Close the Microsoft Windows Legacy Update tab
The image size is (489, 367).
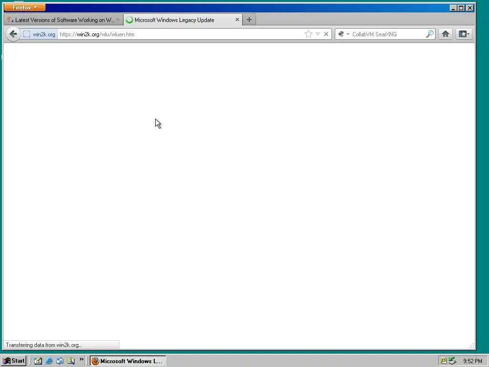click(237, 20)
